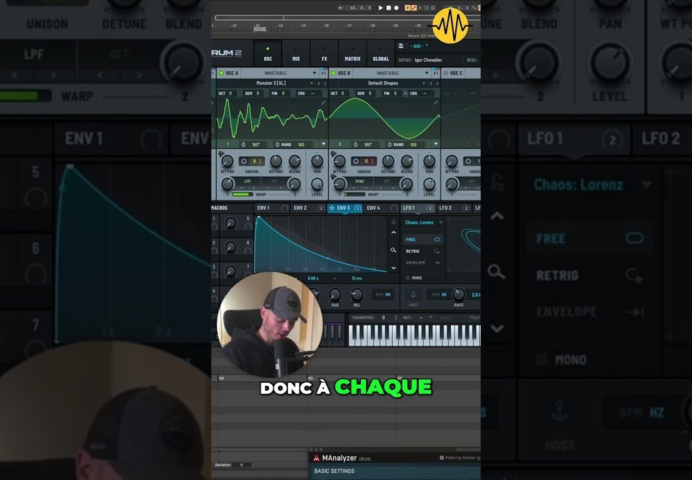This screenshot has width=692, height=480.
Task: Click the OSC A WT POS knob
Action: coord(227,161)
